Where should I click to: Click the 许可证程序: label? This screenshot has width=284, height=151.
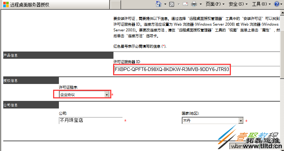pos(68,88)
